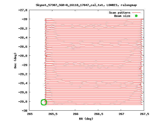Click the -29.4 Dec tick label

(x=23, y=83)
